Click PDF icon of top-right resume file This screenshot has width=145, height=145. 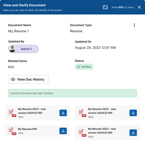[x=82, y=113]
